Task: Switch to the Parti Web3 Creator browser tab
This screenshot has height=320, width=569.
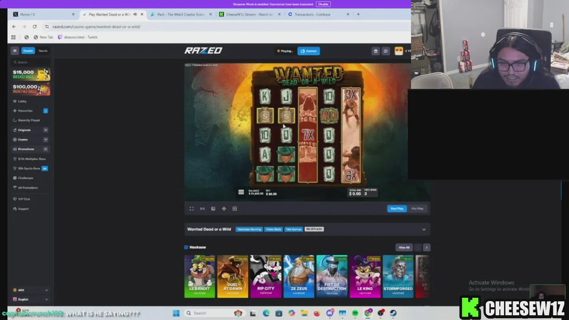Action: (181, 14)
